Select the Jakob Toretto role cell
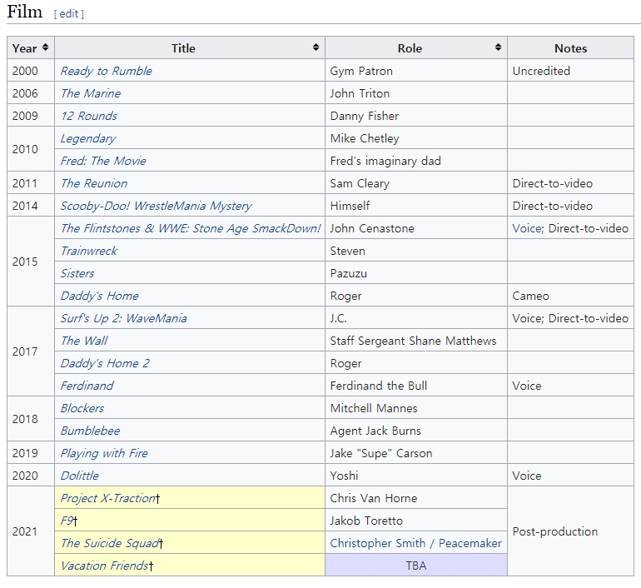Image resolution: width=641 pixels, height=588 pixels. 416,521
